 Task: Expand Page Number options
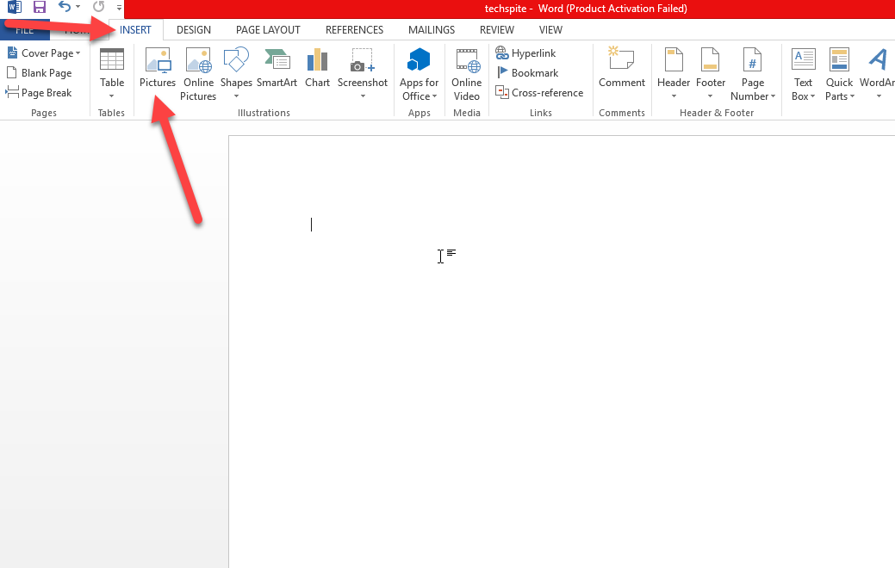click(x=753, y=96)
